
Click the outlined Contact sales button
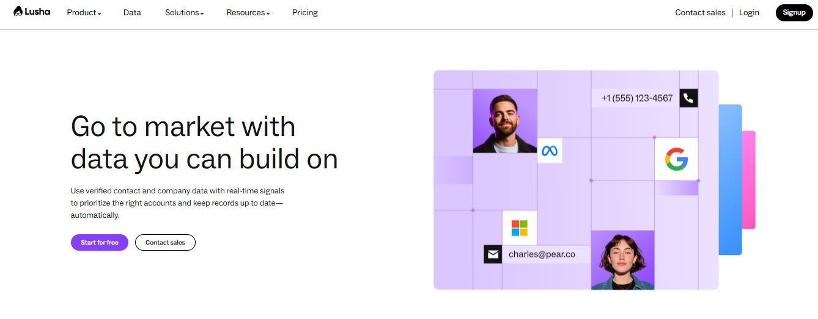(165, 242)
